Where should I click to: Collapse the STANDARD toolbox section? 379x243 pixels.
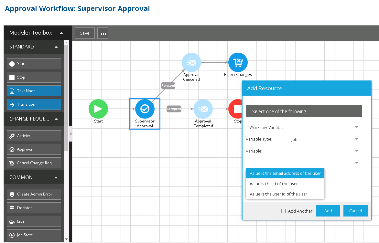coord(56,47)
